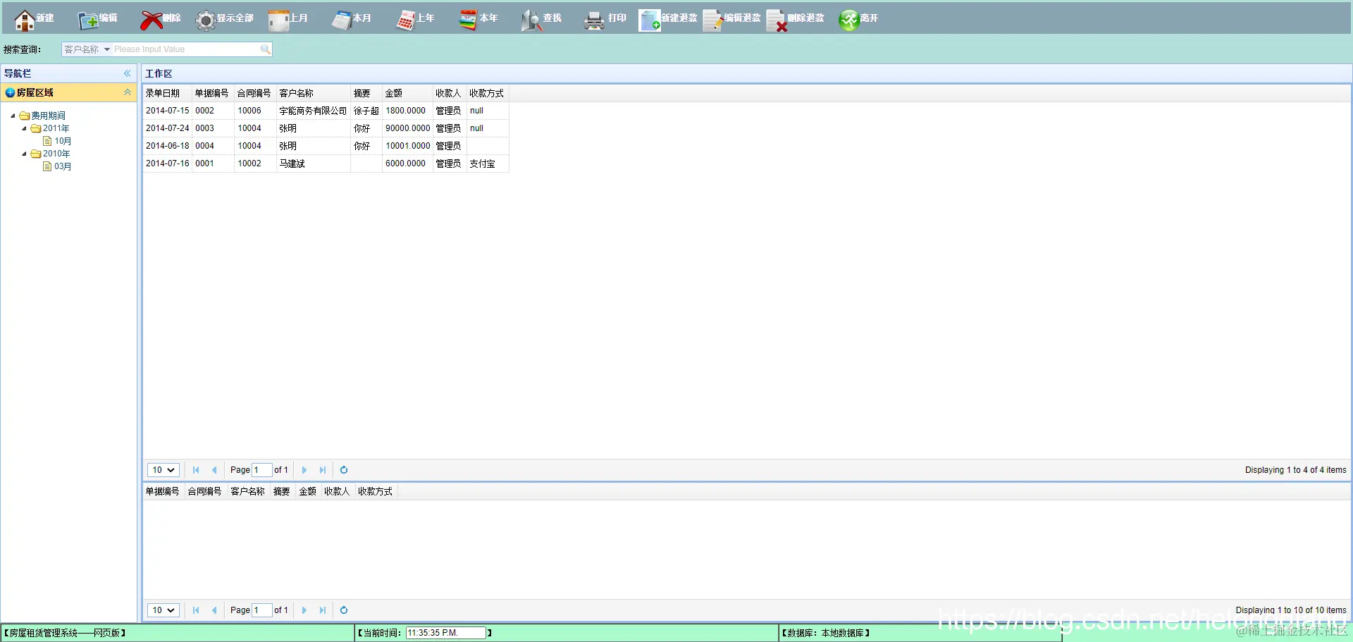Collapse the 房屋区域 accordion section
This screenshot has height=642, width=1353.
pos(128,92)
